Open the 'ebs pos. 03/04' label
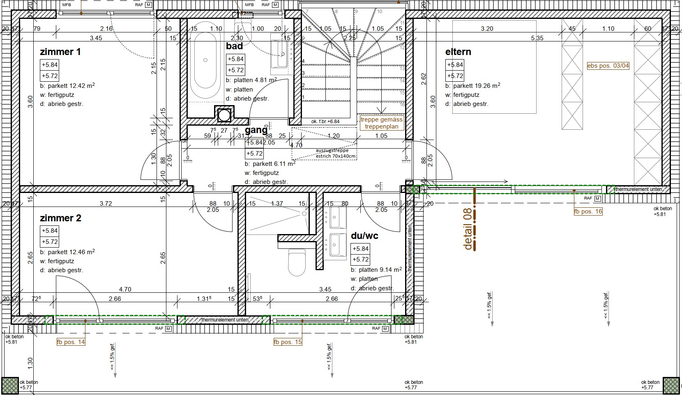The image size is (682, 395). 608,65
